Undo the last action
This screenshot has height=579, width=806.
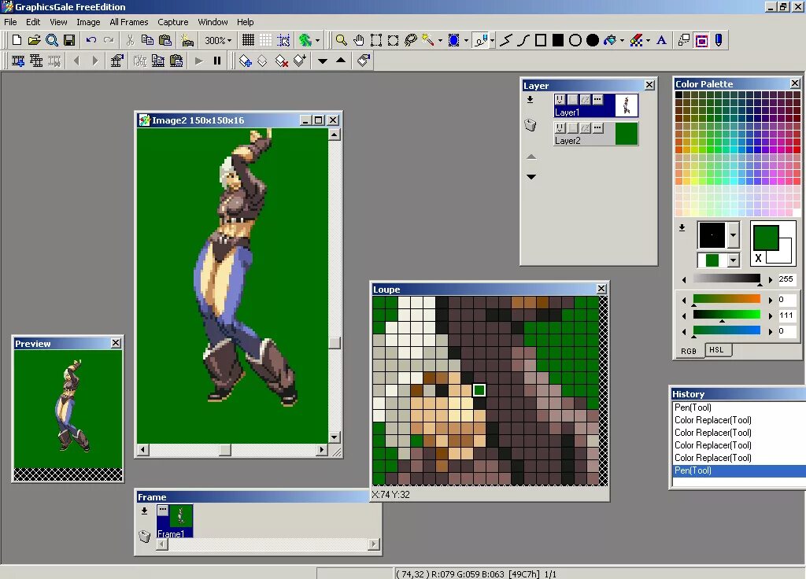(x=91, y=40)
